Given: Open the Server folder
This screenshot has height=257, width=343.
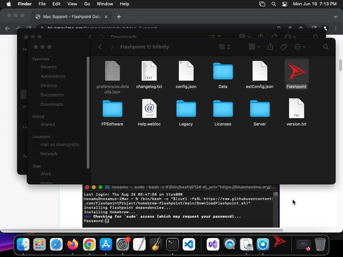Looking at the screenshot, I should click(x=260, y=109).
